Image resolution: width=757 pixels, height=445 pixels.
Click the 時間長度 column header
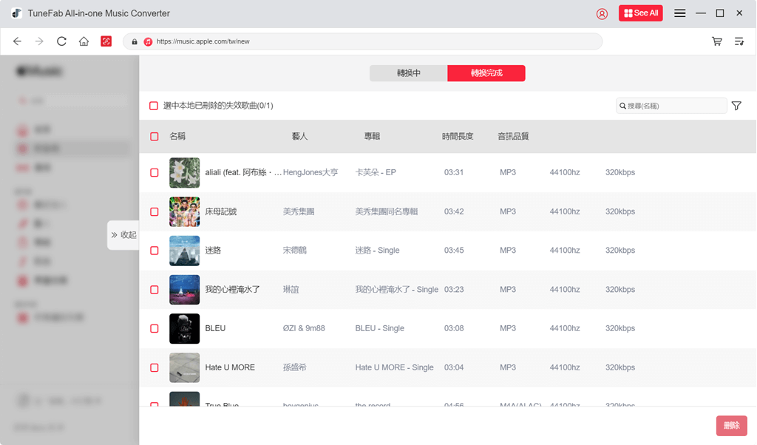point(457,137)
